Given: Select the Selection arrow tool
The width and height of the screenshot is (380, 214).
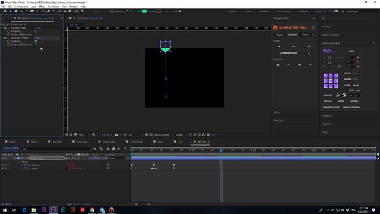Looking at the screenshot, I should (11, 11).
